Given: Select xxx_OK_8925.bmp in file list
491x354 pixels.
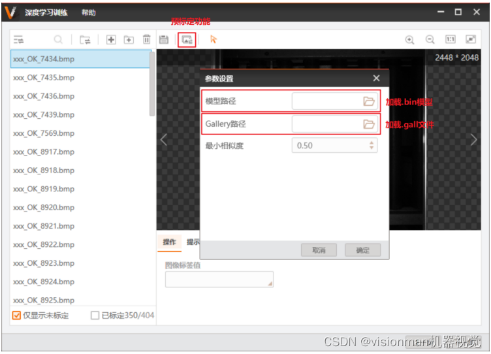Looking at the screenshot, I should coord(80,299).
